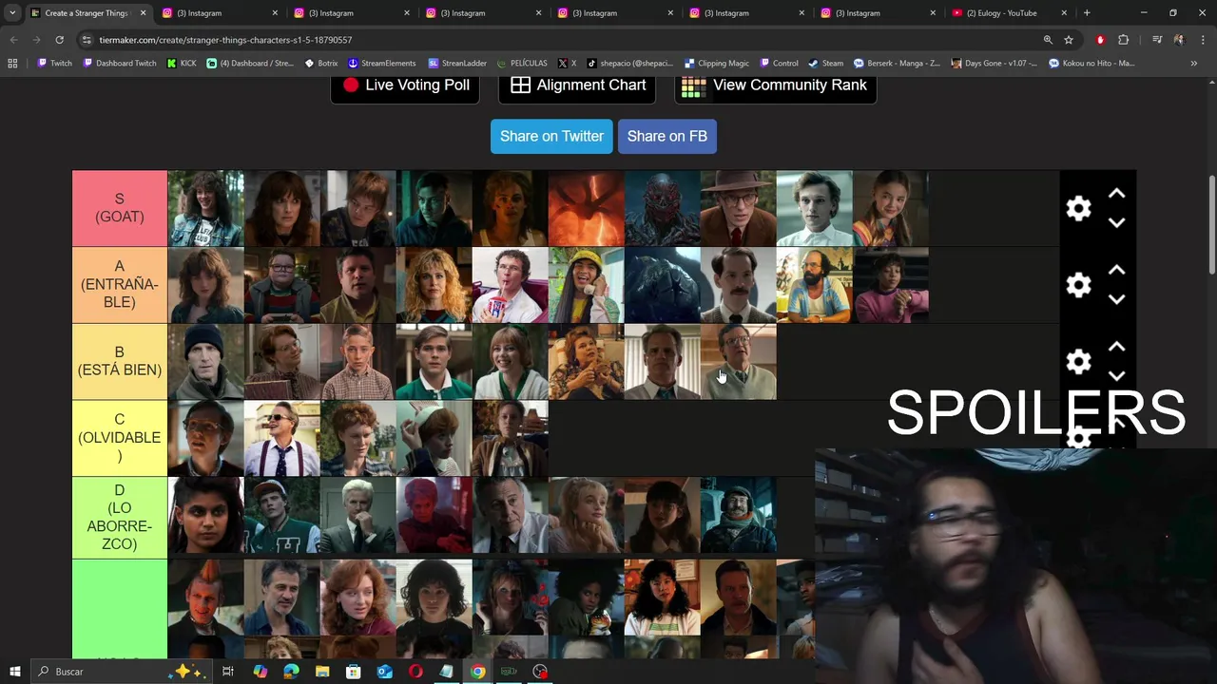View Community Rank
Image resolution: width=1217 pixels, height=684 pixels.
[776, 85]
